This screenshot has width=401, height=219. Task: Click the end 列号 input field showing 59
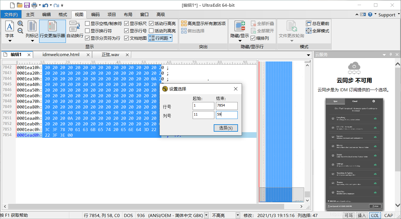click(227, 115)
